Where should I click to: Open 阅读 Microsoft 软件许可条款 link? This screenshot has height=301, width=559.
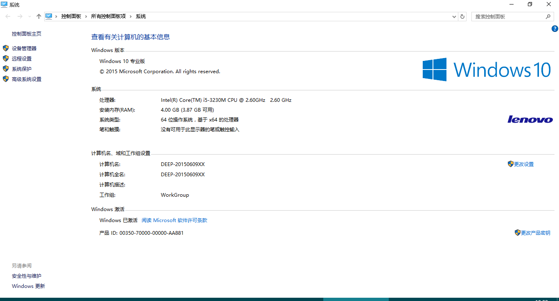pyautogui.click(x=174, y=220)
